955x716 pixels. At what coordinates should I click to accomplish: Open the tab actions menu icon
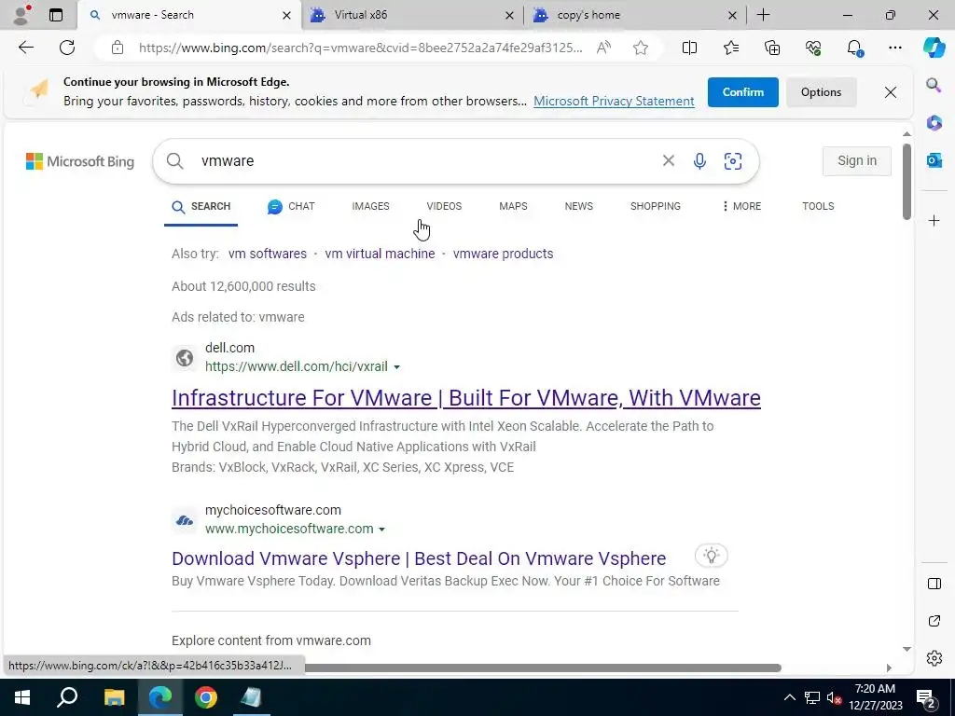[56, 15]
